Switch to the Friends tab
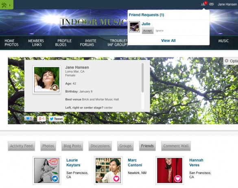 point(147,146)
